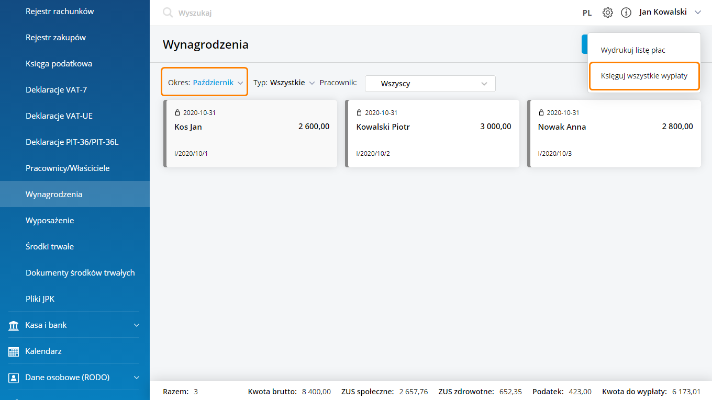Expand the Pracownik Wszyscy combo box
The width and height of the screenshot is (712, 400).
[430, 84]
